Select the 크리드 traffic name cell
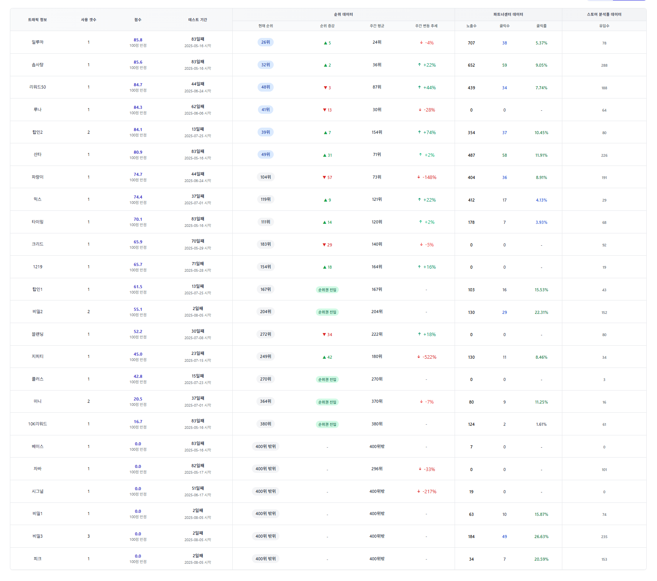 tap(38, 244)
